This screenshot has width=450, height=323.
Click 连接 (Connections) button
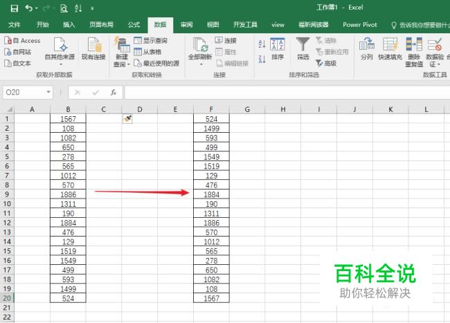(x=226, y=40)
